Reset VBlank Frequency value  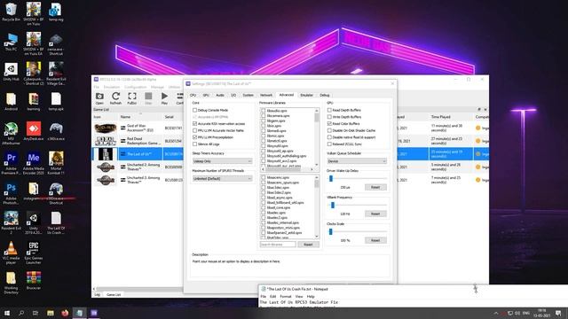coord(375,214)
